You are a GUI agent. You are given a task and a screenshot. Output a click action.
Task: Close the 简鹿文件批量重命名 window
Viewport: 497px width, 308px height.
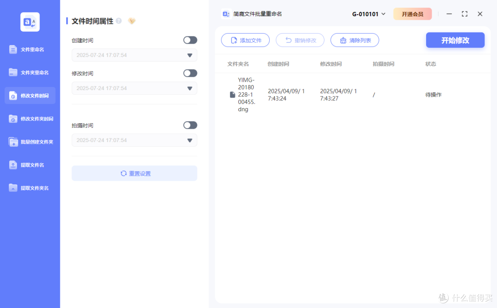tap(480, 14)
